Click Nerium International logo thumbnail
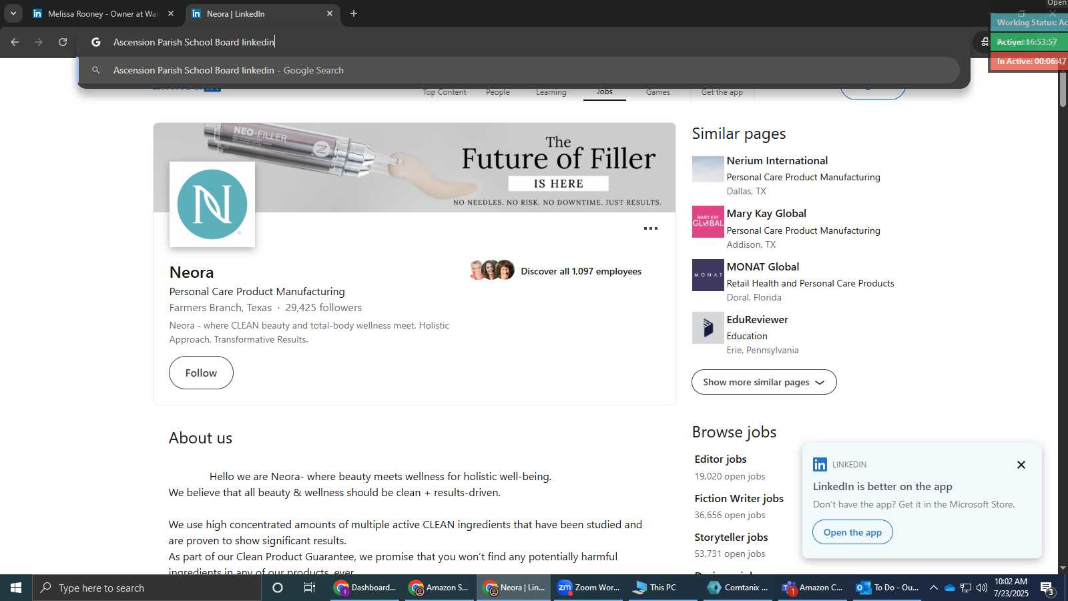Viewport: 1068px width, 601px height. (x=708, y=169)
